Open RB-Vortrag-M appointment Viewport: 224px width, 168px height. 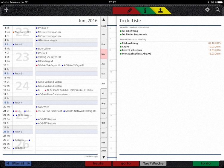(x=45, y=61)
